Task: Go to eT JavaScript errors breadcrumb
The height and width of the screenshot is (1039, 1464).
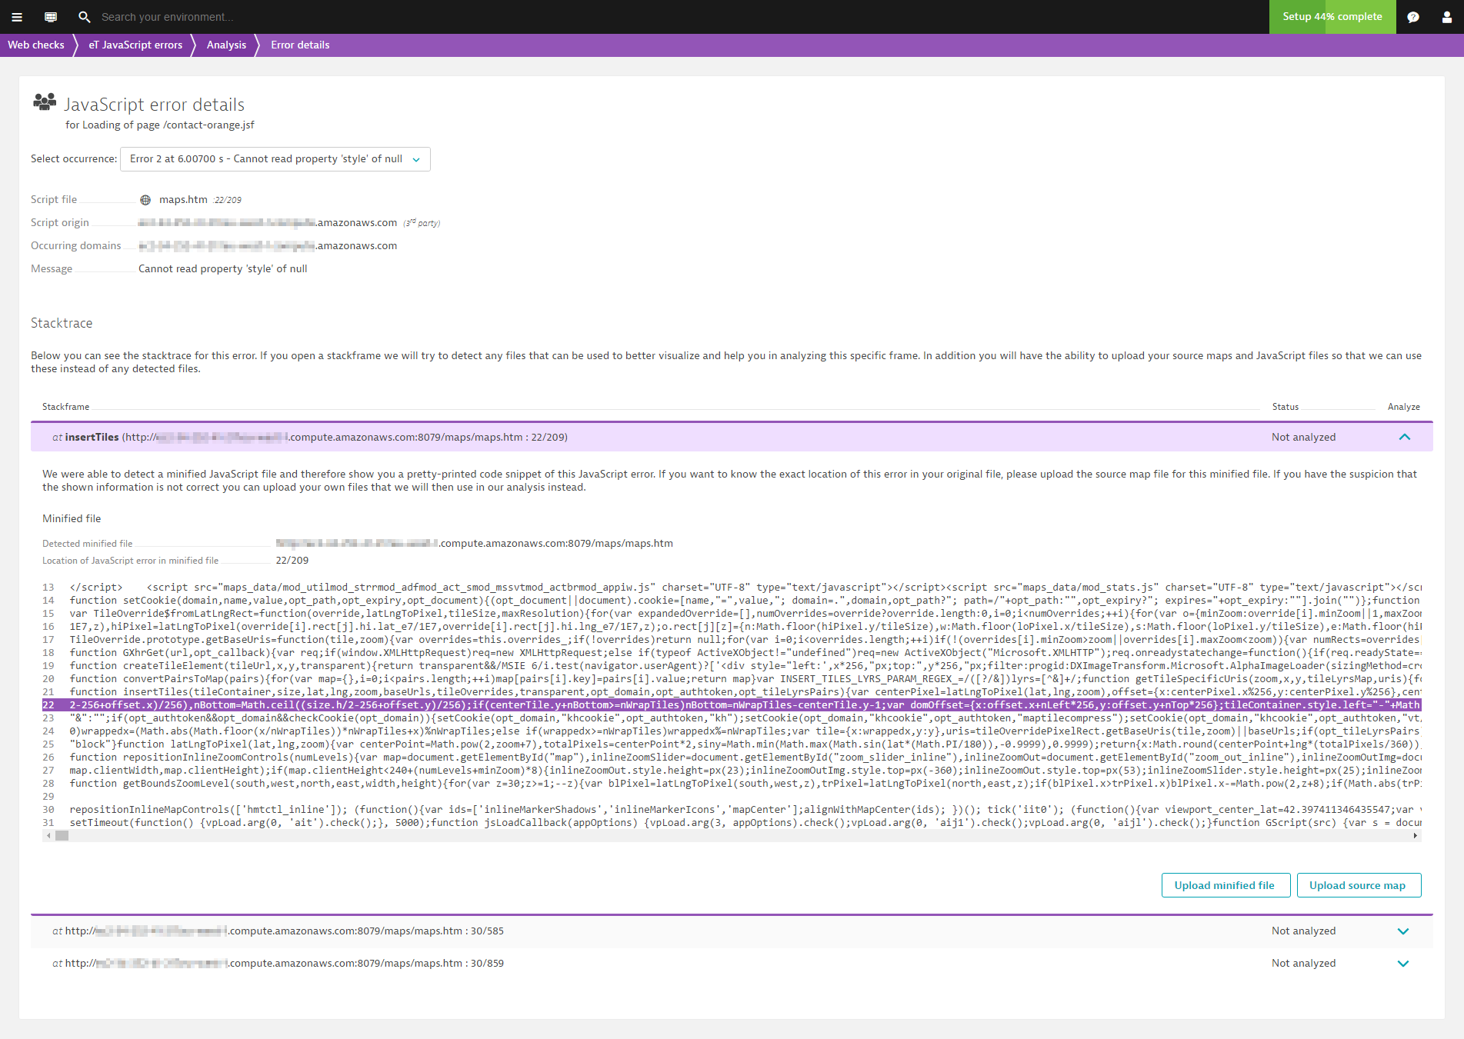Action: (135, 45)
